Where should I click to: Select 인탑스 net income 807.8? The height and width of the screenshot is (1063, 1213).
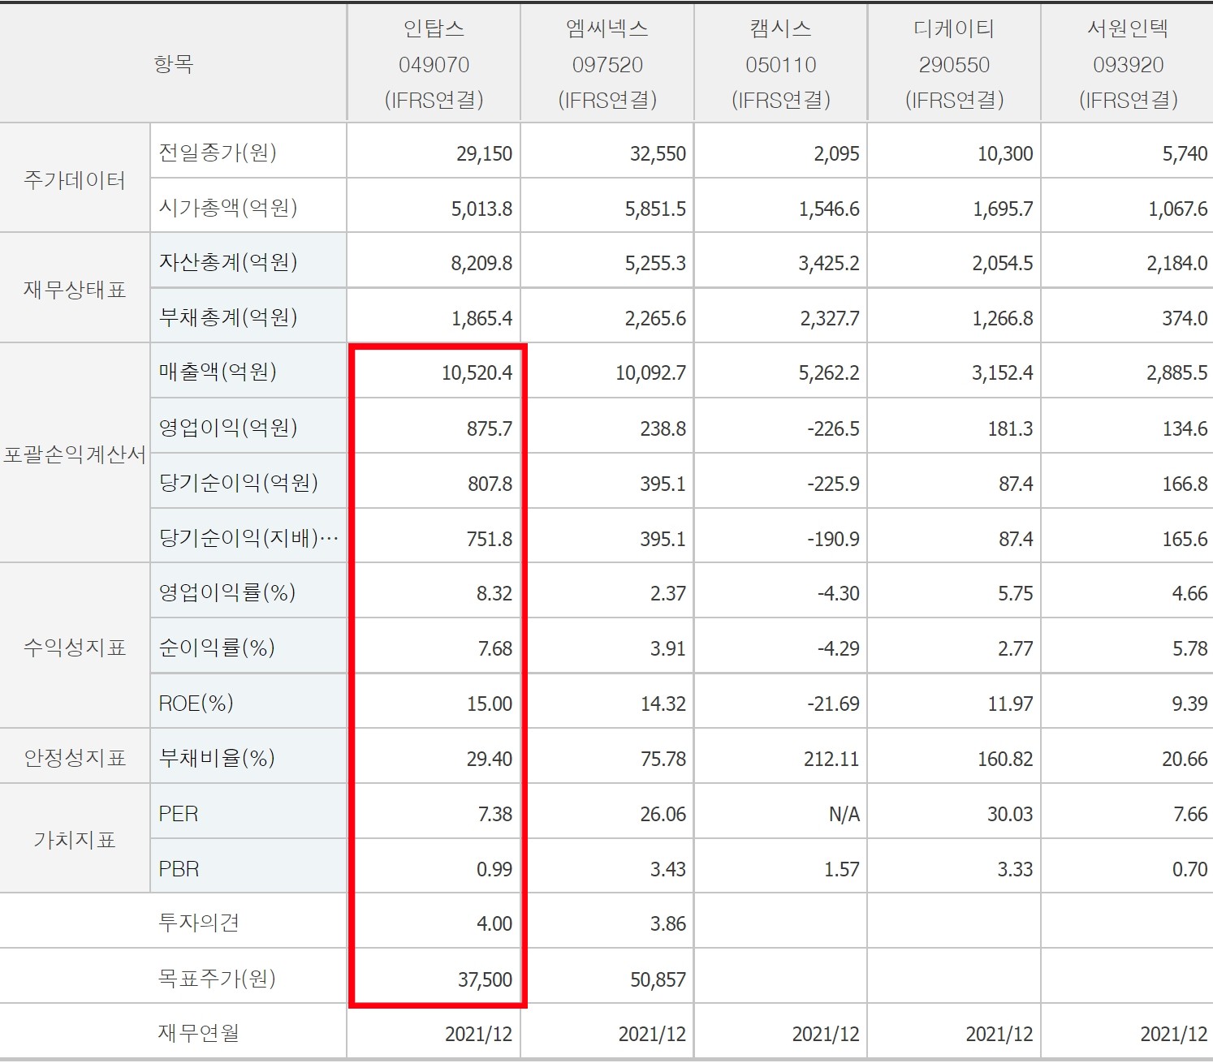(490, 484)
